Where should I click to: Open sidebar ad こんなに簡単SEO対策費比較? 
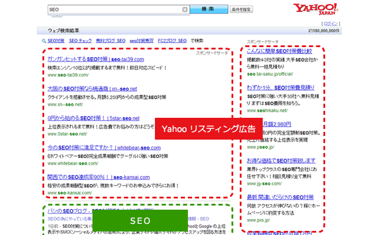(279, 51)
